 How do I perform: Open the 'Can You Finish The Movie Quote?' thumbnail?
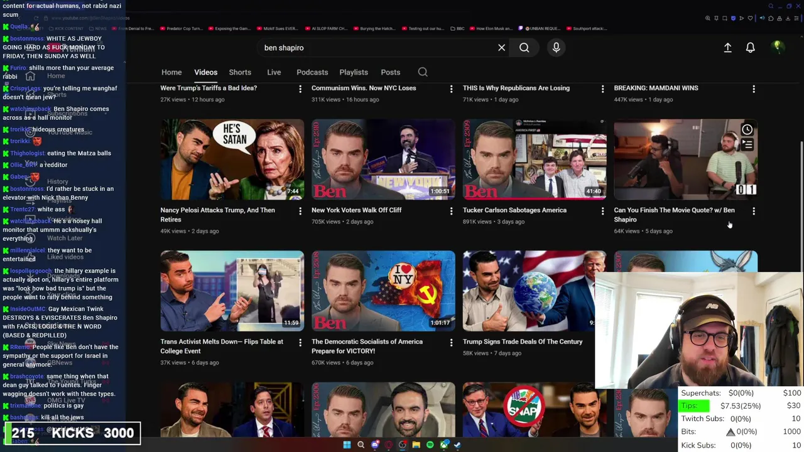[686, 159]
